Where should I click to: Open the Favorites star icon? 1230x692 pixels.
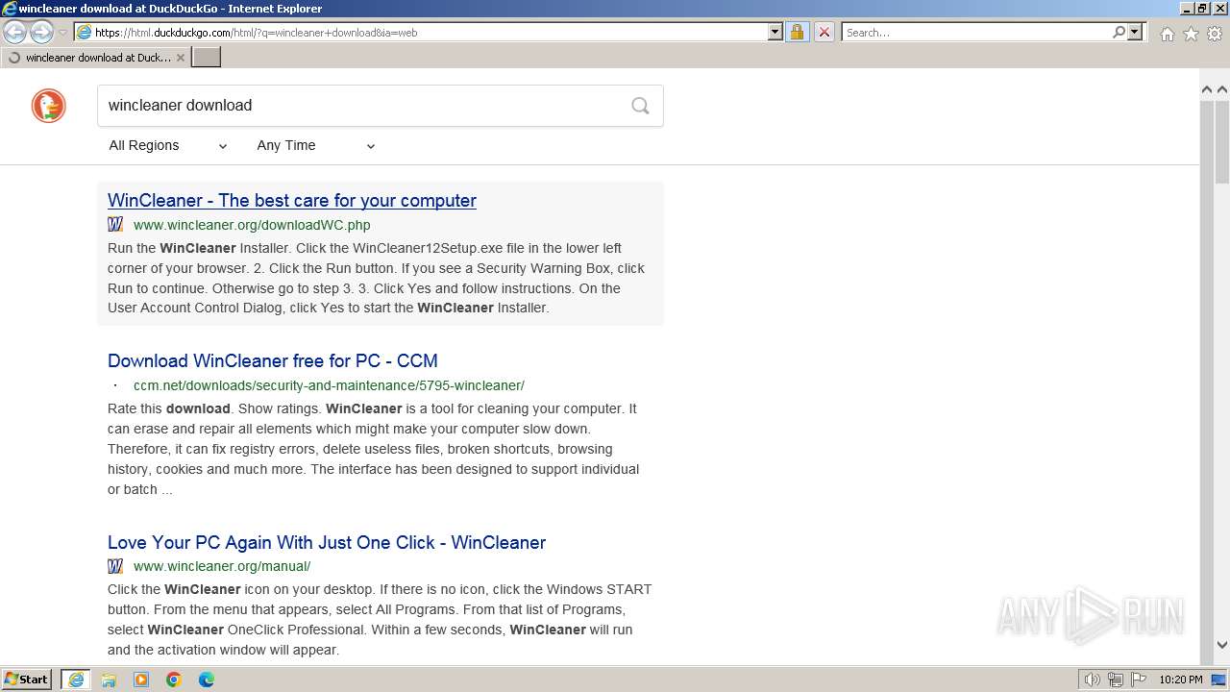point(1191,34)
